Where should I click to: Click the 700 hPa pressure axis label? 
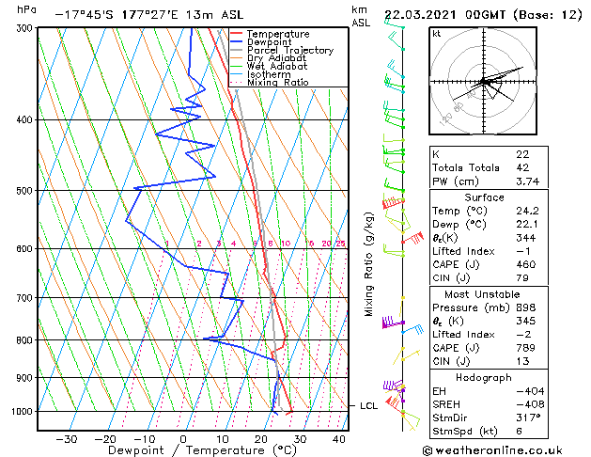[26, 298]
